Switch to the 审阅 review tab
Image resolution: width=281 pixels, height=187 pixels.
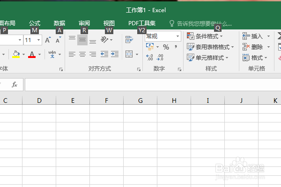(x=84, y=23)
